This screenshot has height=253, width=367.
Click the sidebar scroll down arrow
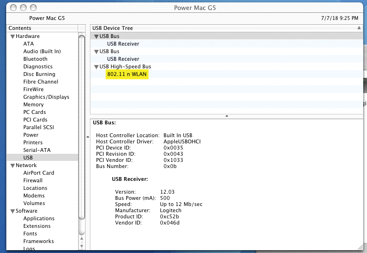tap(82, 246)
